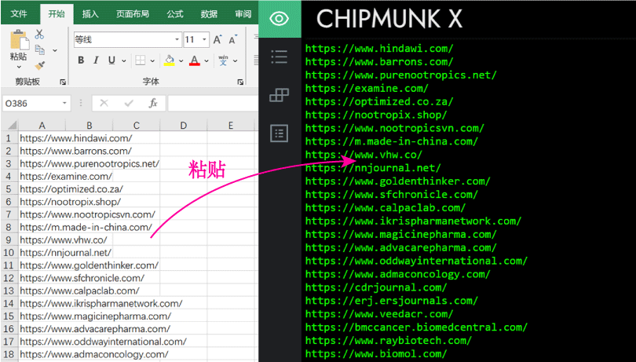Switch to the 数据 ribbon tab
This screenshot has height=362, width=636.
(209, 14)
